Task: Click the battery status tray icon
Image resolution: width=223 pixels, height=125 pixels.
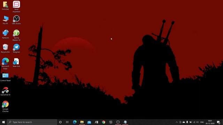Action: [191, 122]
